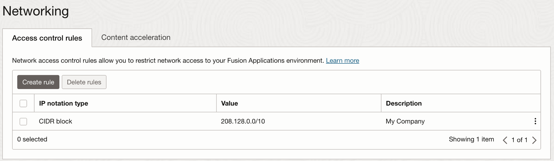The height and width of the screenshot is (161, 554).
Task: Click the 0 selected status text
Action: [32, 139]
